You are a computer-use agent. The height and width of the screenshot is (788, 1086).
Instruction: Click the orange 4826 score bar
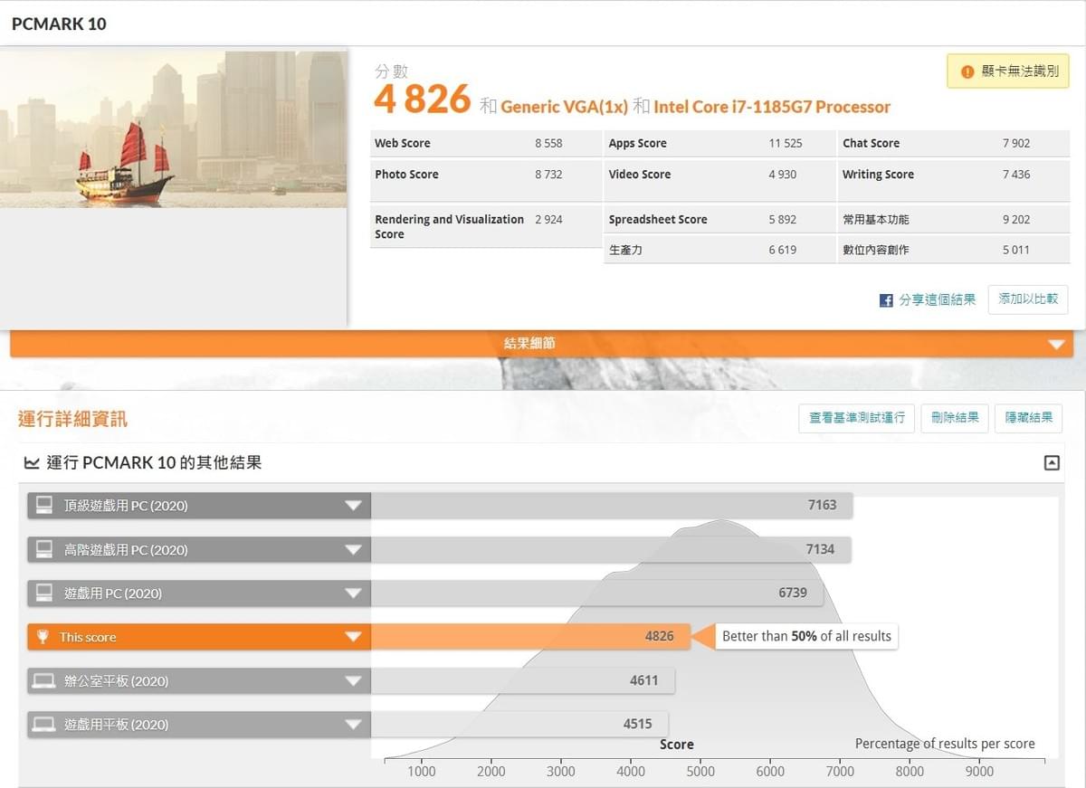tap(530, 637)
